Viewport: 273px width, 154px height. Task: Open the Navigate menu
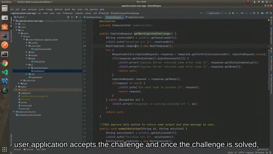32,9
